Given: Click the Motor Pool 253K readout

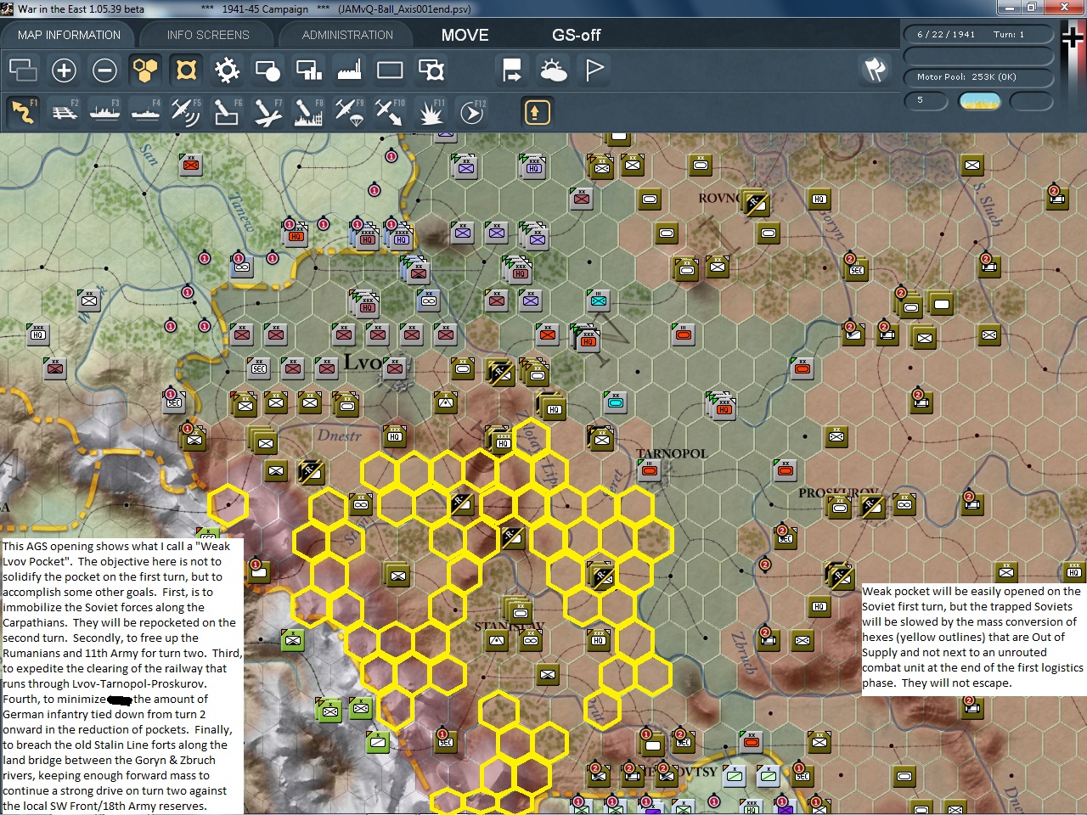Looking at the screenshot, I should click(977, 77).
